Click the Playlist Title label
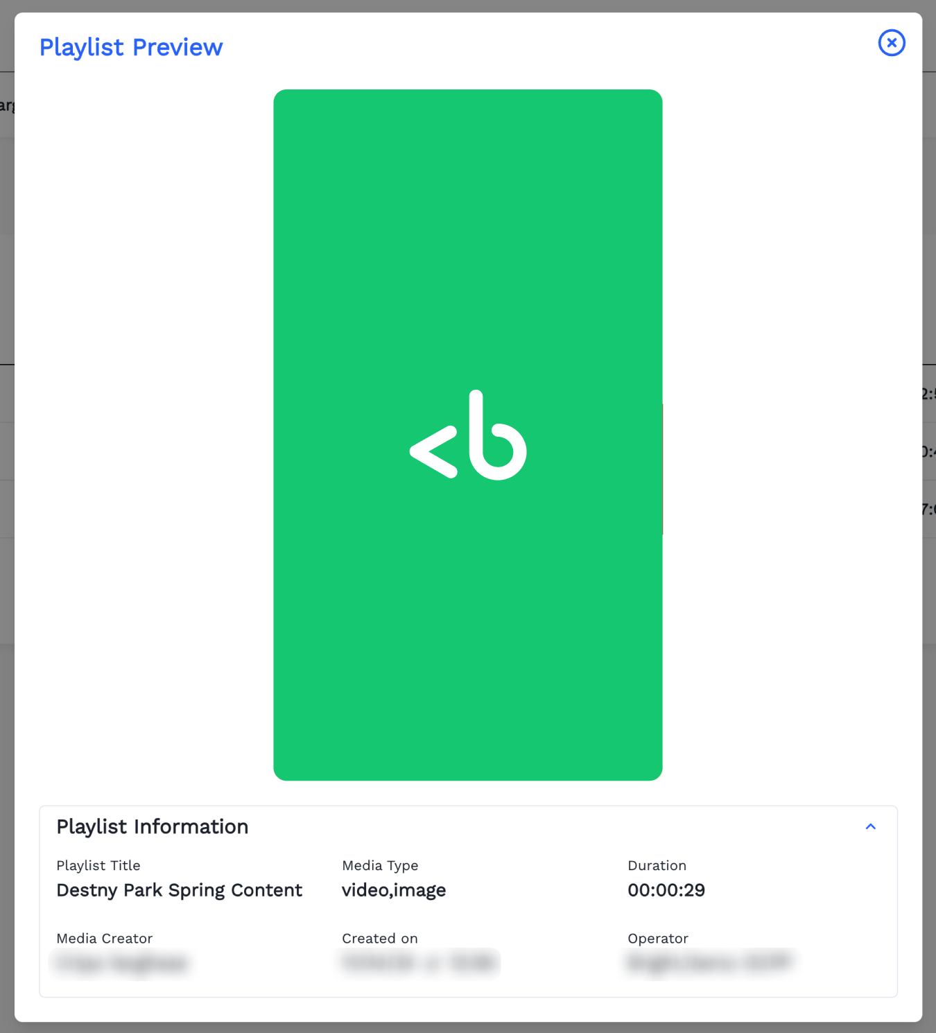Viewport: 936px width, 1033px height. (x=98, y=865)
